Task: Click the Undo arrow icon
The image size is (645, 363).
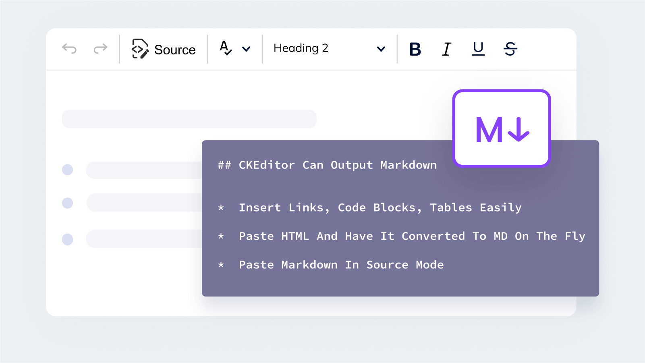Action: [69, 49]
